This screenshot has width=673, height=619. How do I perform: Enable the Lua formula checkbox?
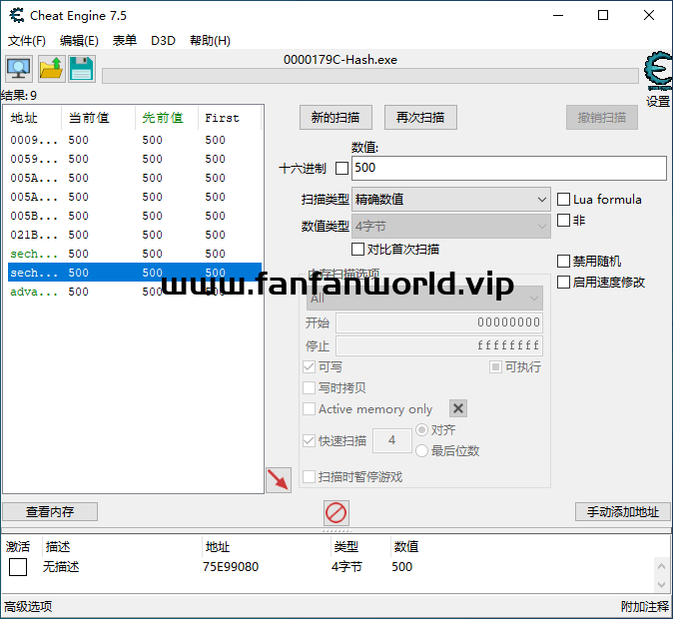point(563,200)
